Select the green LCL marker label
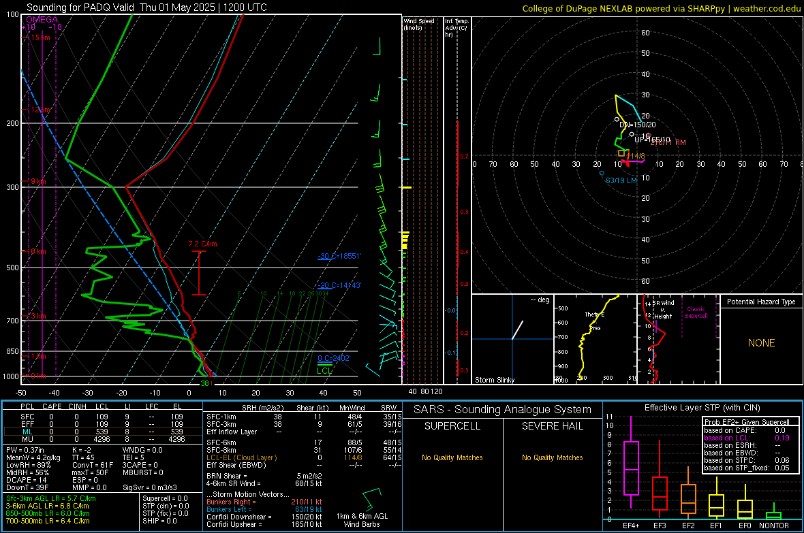 (x=324, y=370)
